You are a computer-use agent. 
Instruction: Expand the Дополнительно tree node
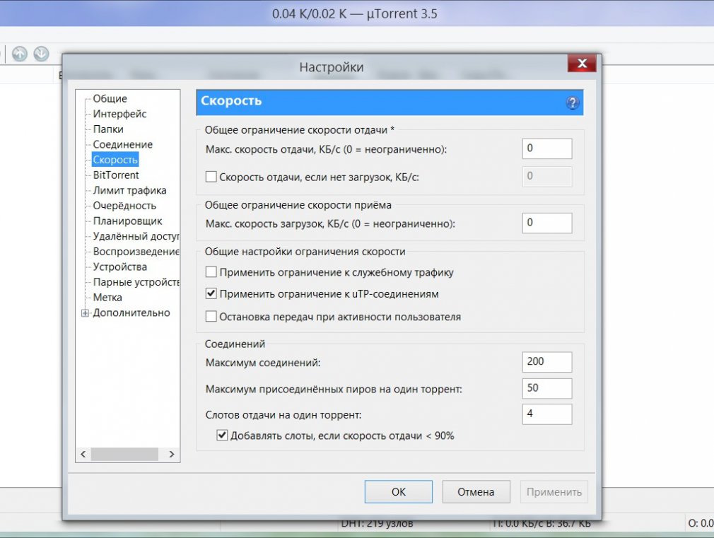pos(85,313)
